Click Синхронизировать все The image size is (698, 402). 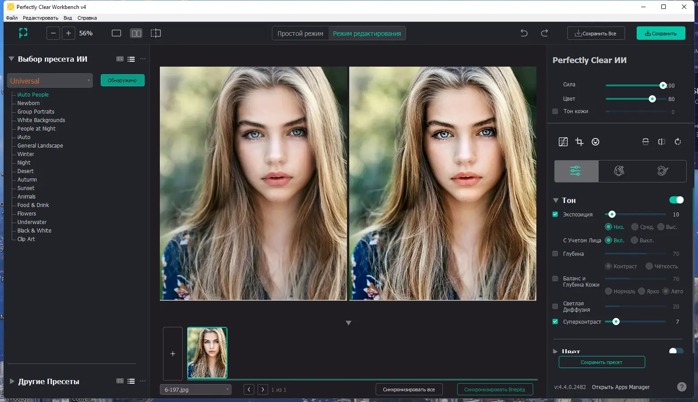pyautogui.click(x=409, y=389)
